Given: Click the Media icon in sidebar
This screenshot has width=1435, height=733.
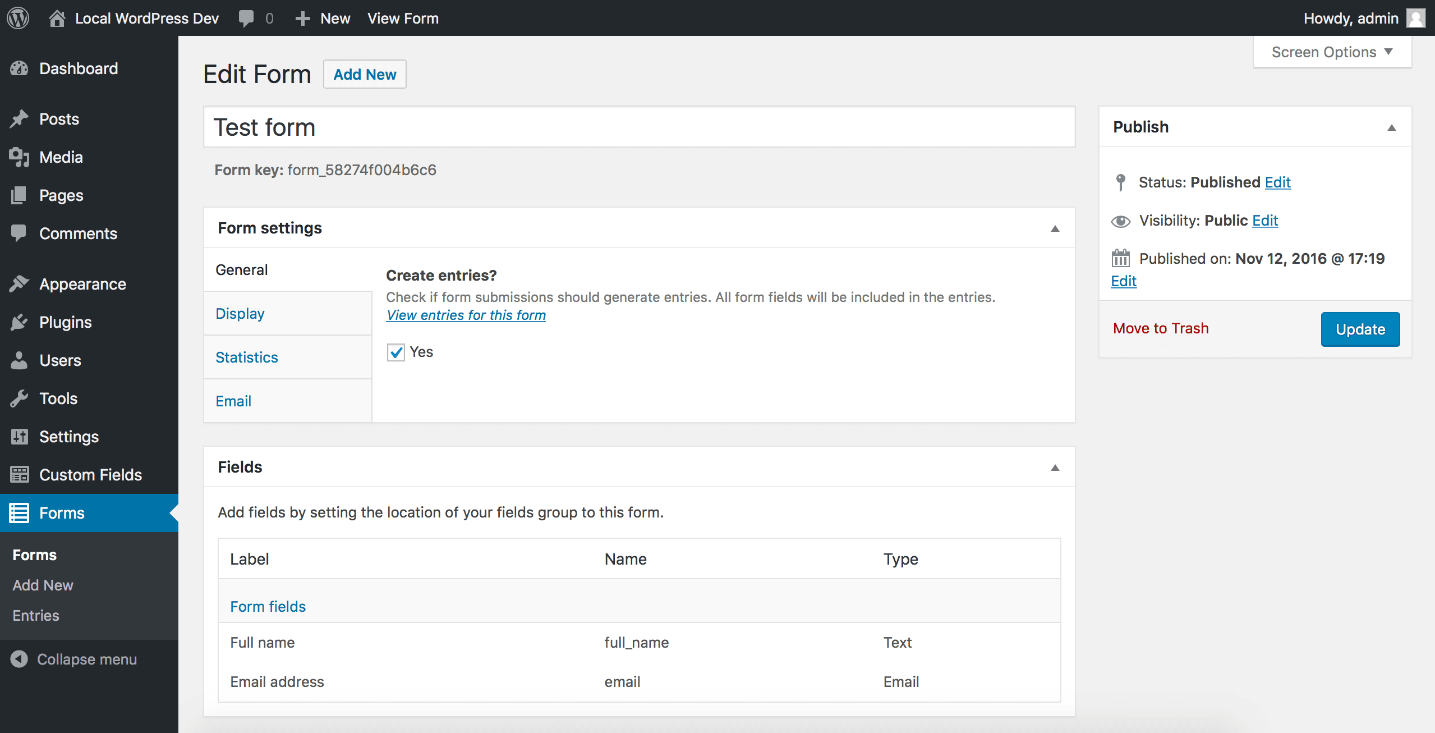Looking at the screenshot, I should tap(19, 157).
